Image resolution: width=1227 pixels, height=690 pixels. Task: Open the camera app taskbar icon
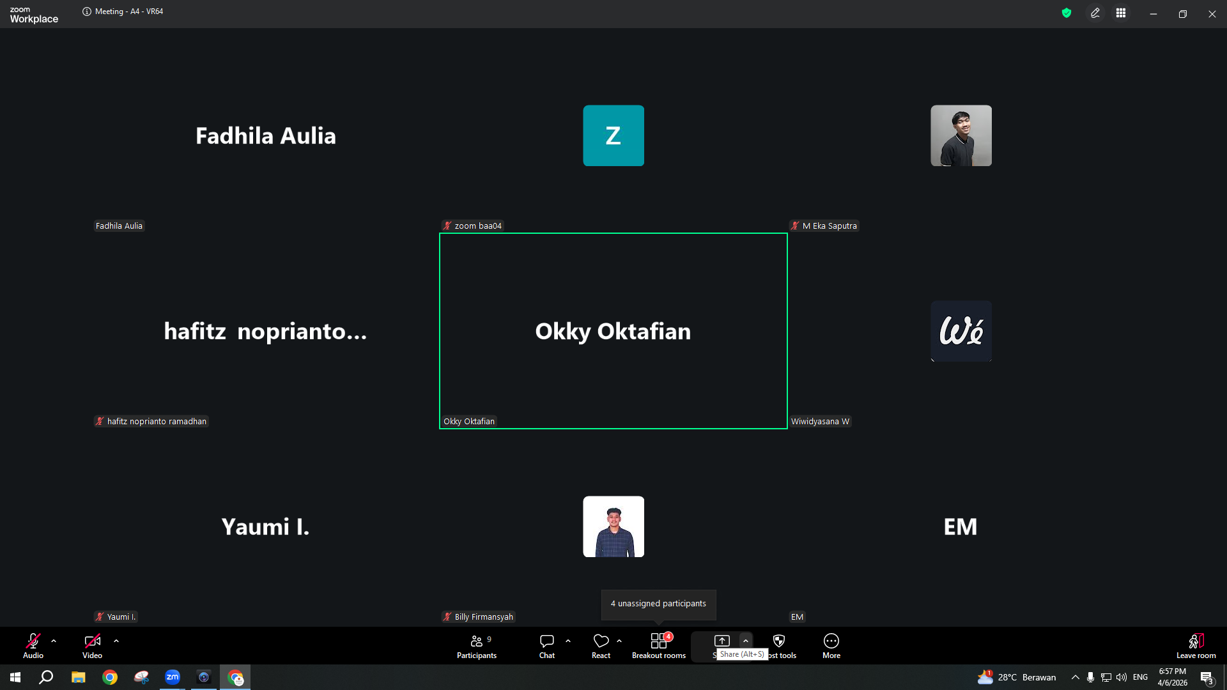(204, 677)
